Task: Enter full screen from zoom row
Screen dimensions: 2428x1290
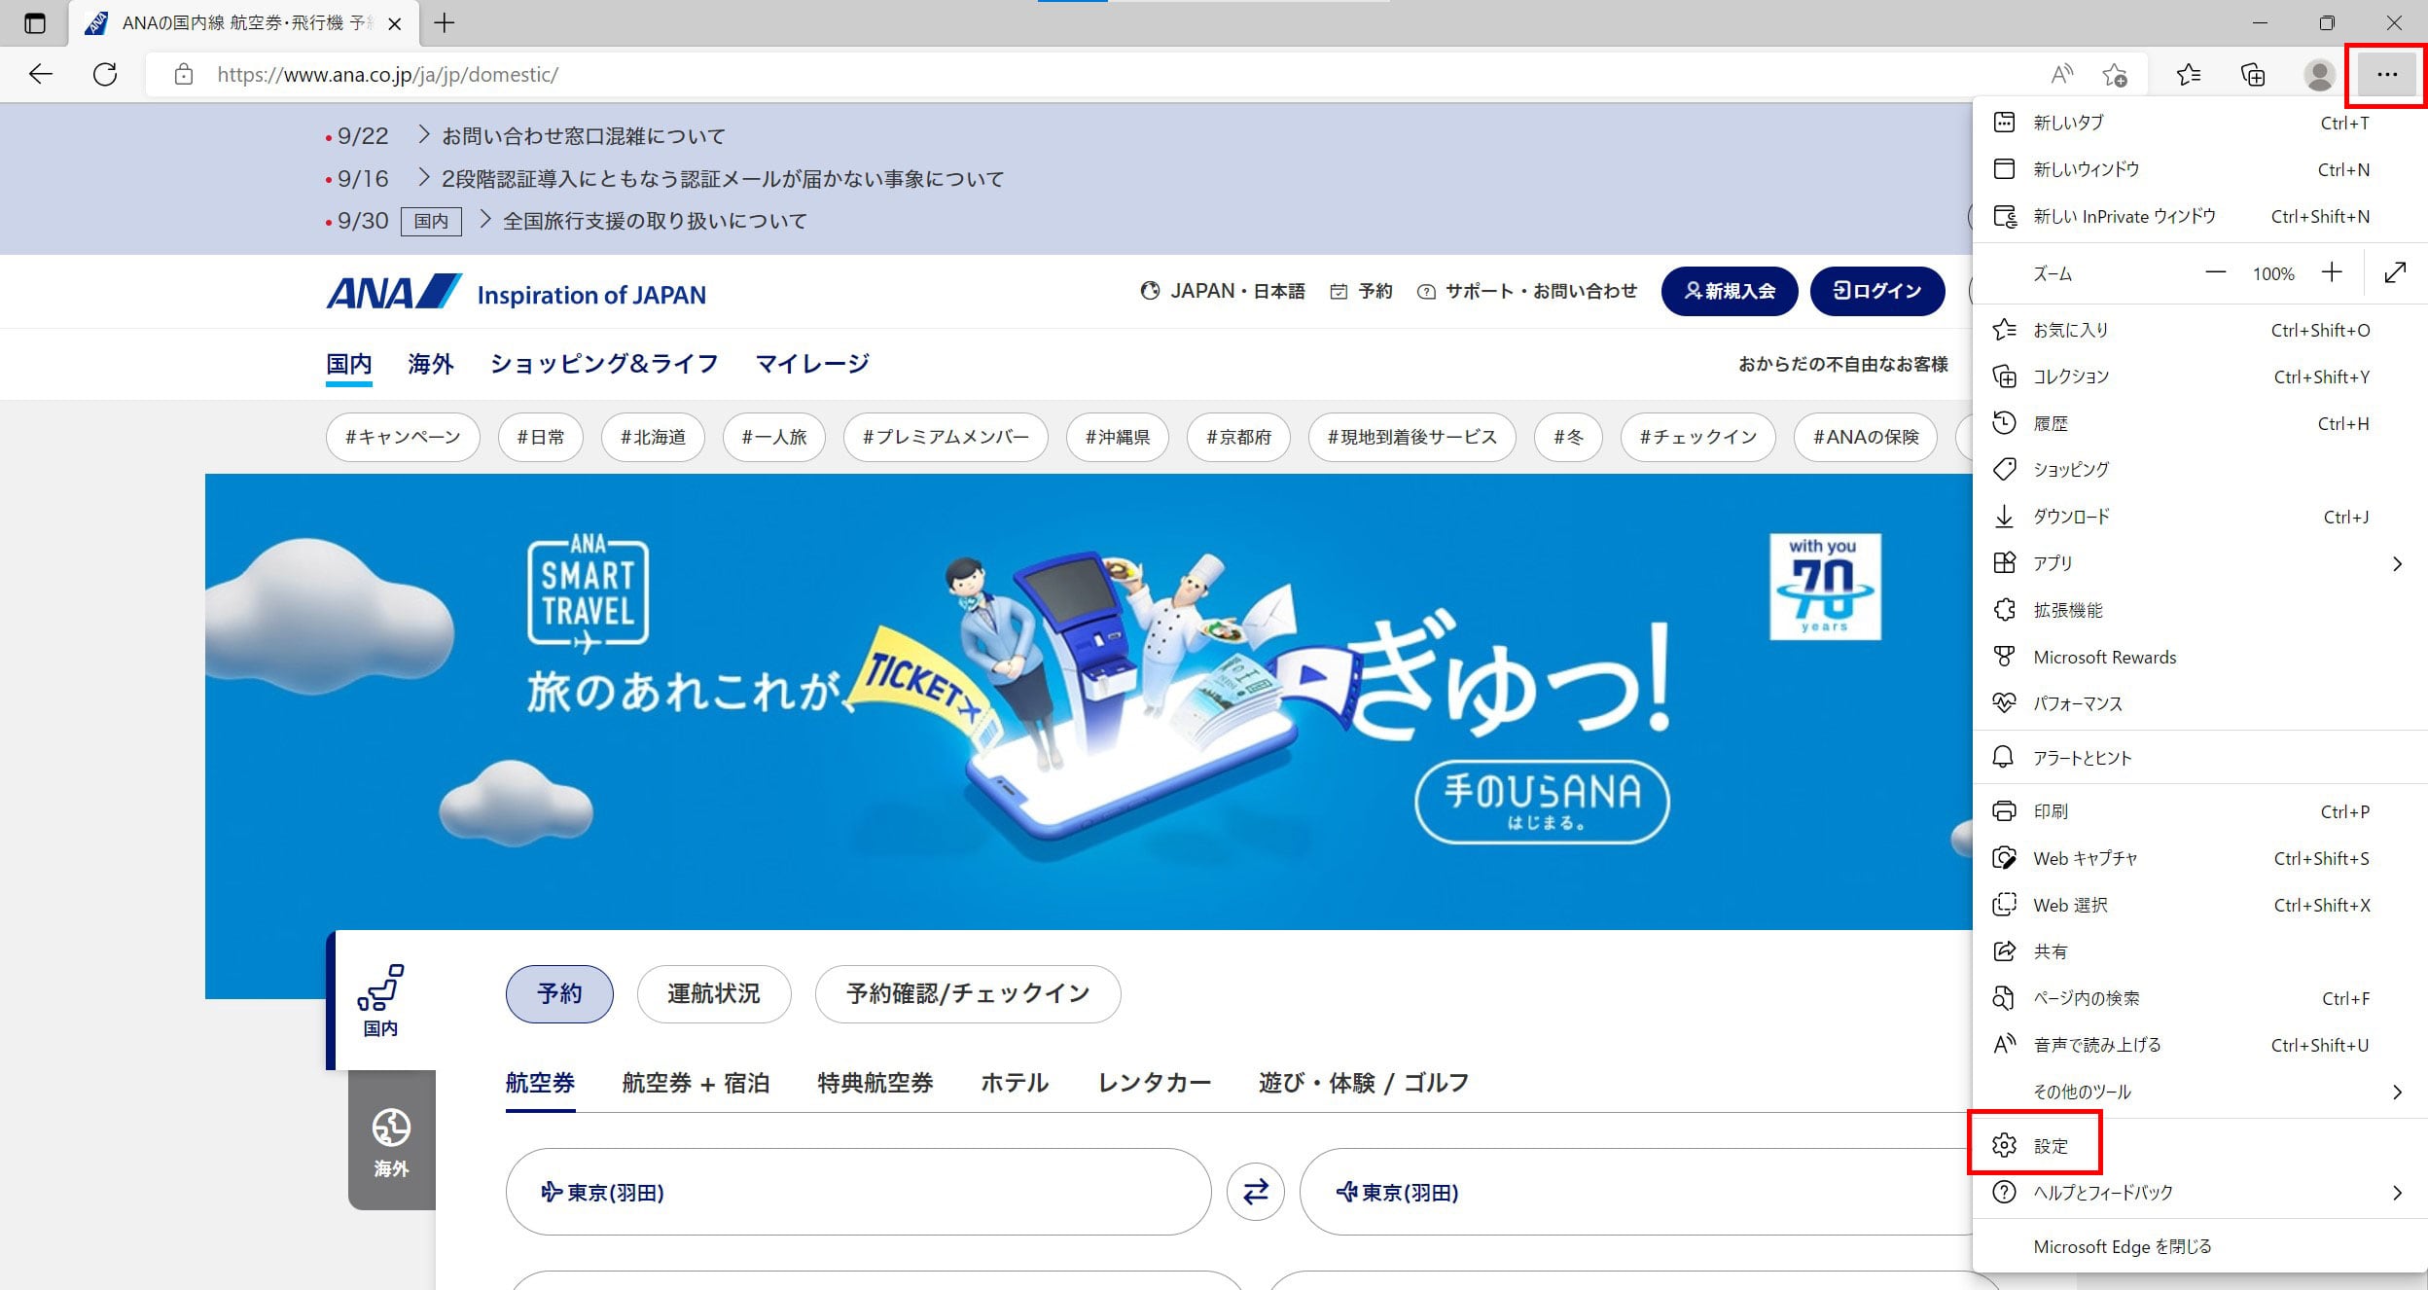Action: [x=2395, y=273]
